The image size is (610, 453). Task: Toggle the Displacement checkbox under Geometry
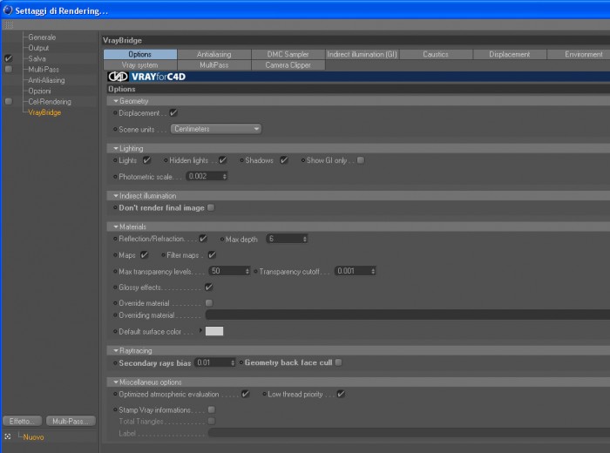coord(173,112)
